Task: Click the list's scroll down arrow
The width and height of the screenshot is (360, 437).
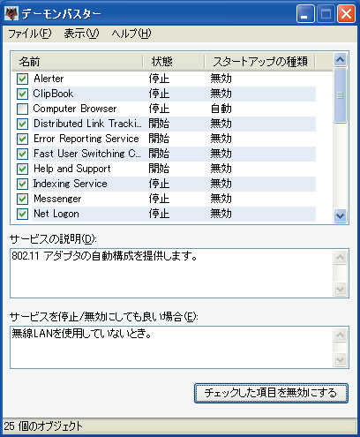Action: coord(340,216)
